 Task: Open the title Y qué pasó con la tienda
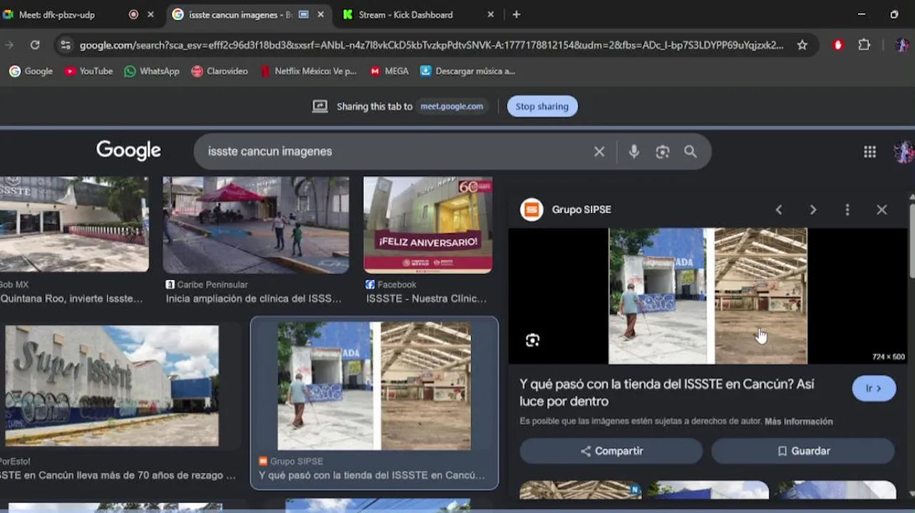tap(666, 393)
